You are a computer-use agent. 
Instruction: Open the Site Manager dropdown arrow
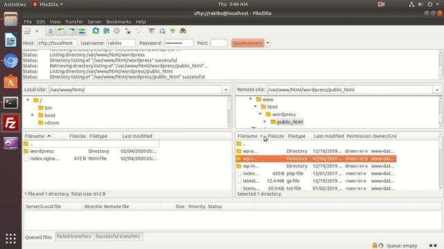click(x=37, y=31)
